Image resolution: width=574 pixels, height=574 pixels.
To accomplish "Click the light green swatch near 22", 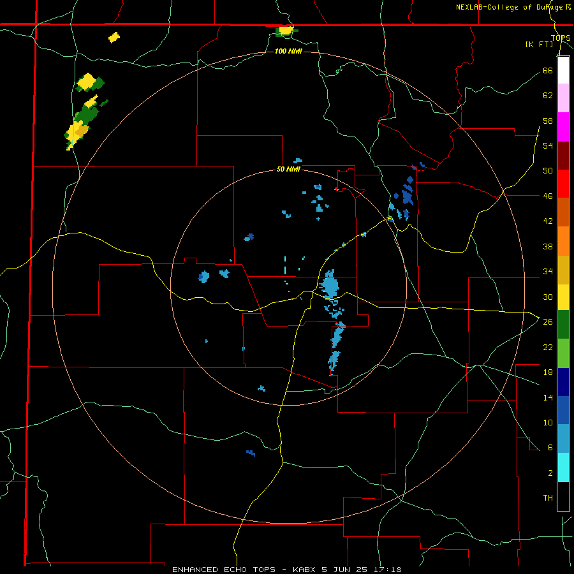I will [563, 353].
